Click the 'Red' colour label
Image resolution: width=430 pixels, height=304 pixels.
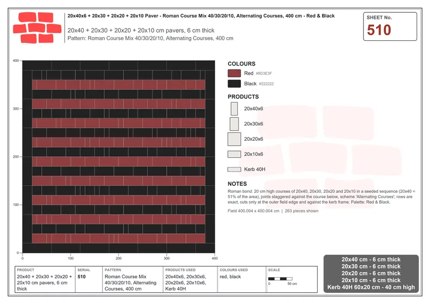coord(249,73)
